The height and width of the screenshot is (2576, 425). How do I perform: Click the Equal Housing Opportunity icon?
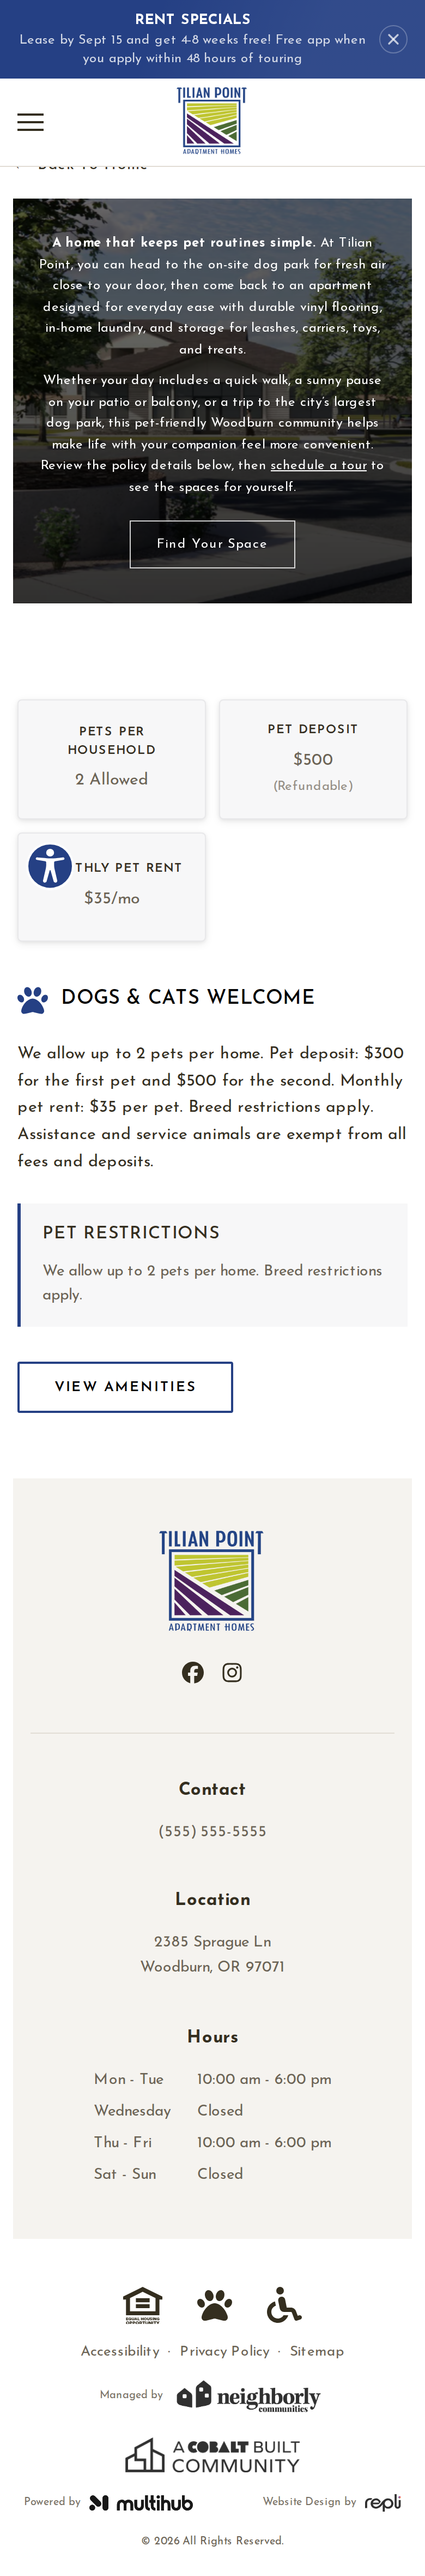coord(143,2305)
